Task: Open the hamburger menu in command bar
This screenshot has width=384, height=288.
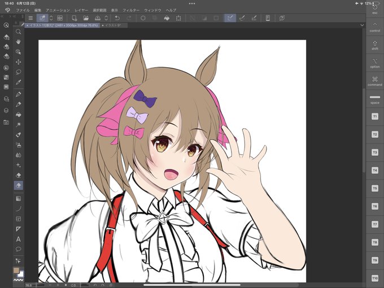Action: [30, 18]
